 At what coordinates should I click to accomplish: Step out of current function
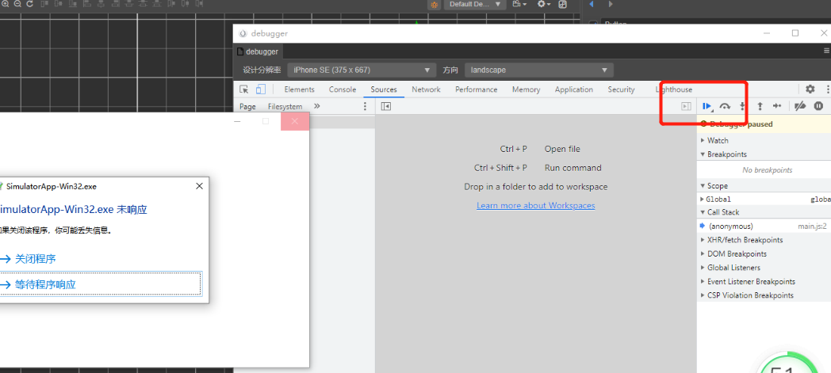point(760,106)
